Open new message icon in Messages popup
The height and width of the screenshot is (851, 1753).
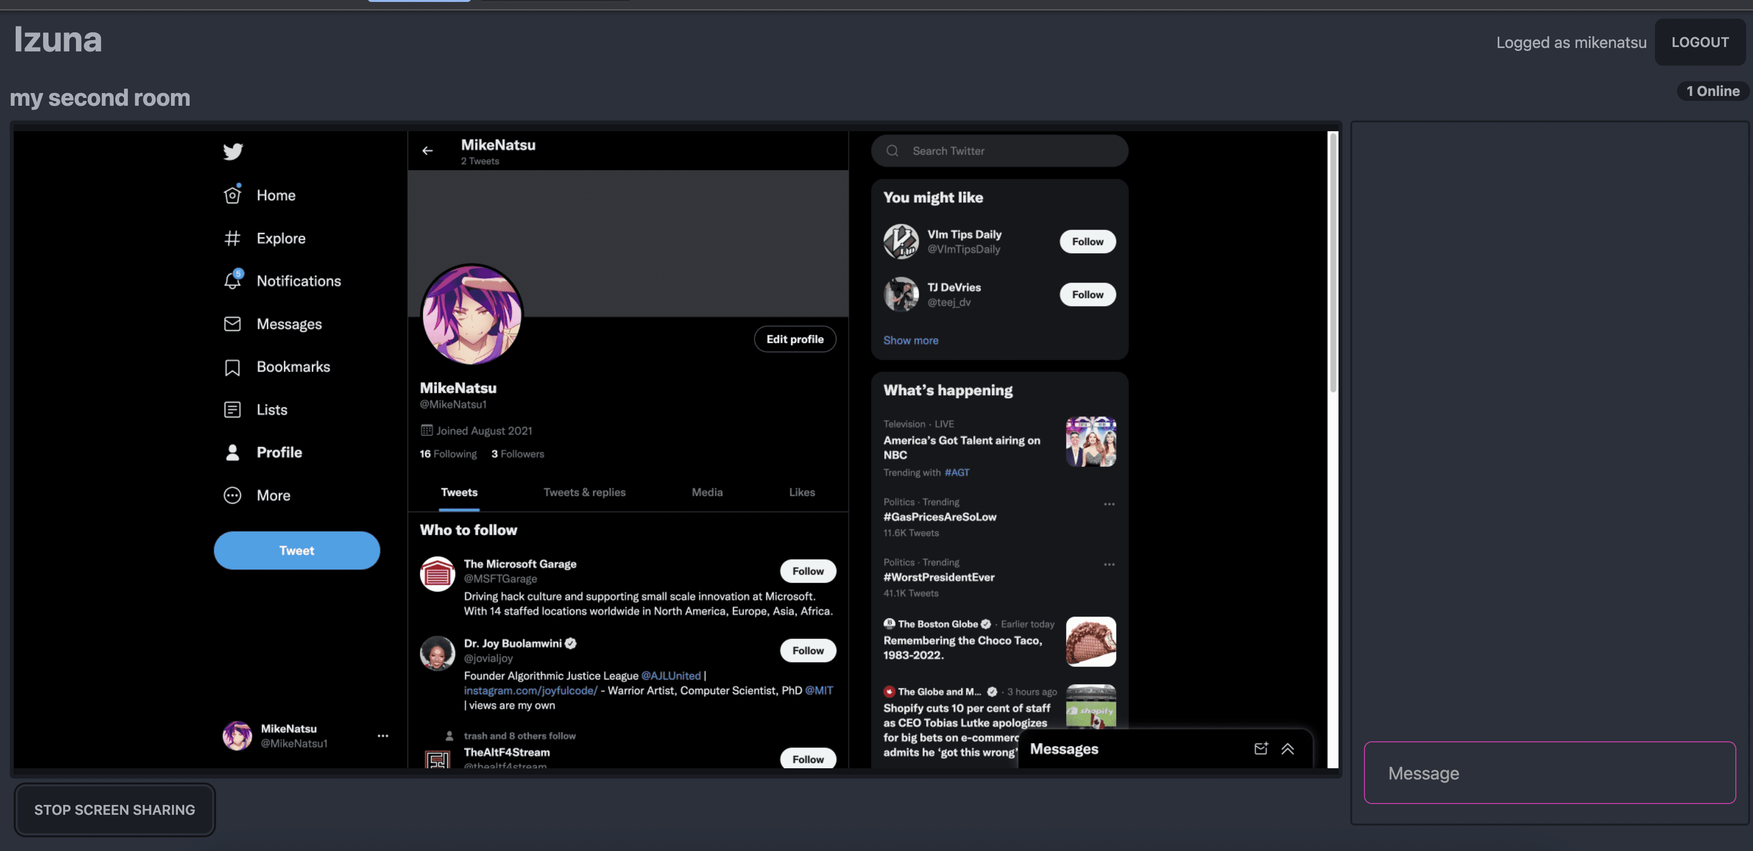(1261, 748)
